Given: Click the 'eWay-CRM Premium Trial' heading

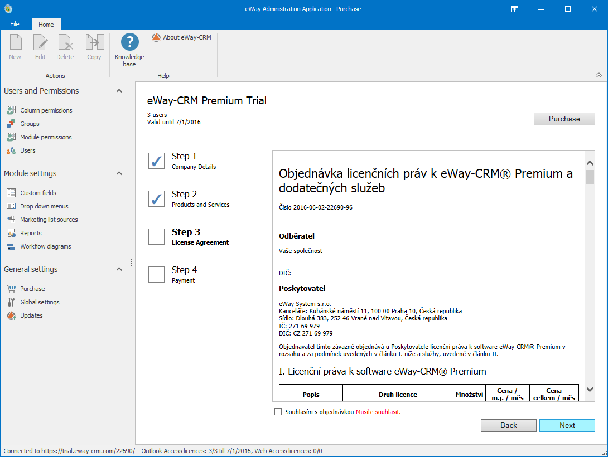Looking at the screenshot, I should coord(207,101).
